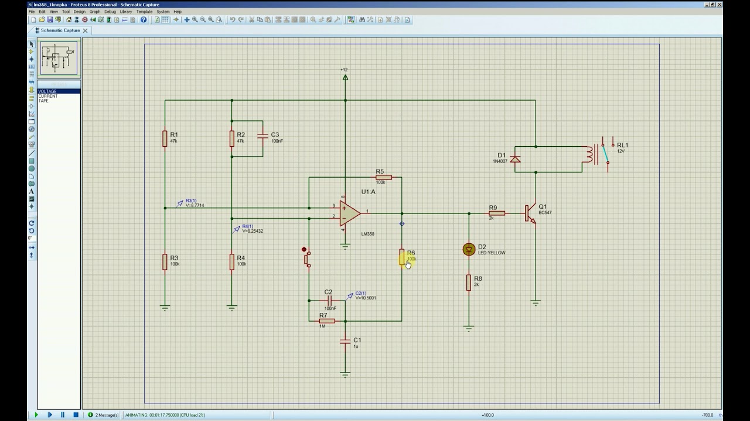This screenshot has width=750, height=421.
Task: Close the Schematic Capture tab
Action: click(x=85, y=30)
